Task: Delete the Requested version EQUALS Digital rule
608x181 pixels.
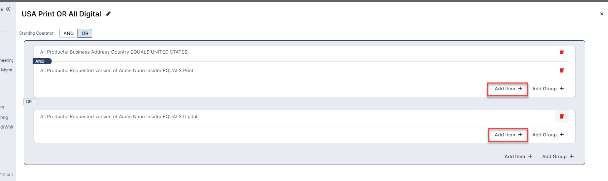Action: (562, 116)
